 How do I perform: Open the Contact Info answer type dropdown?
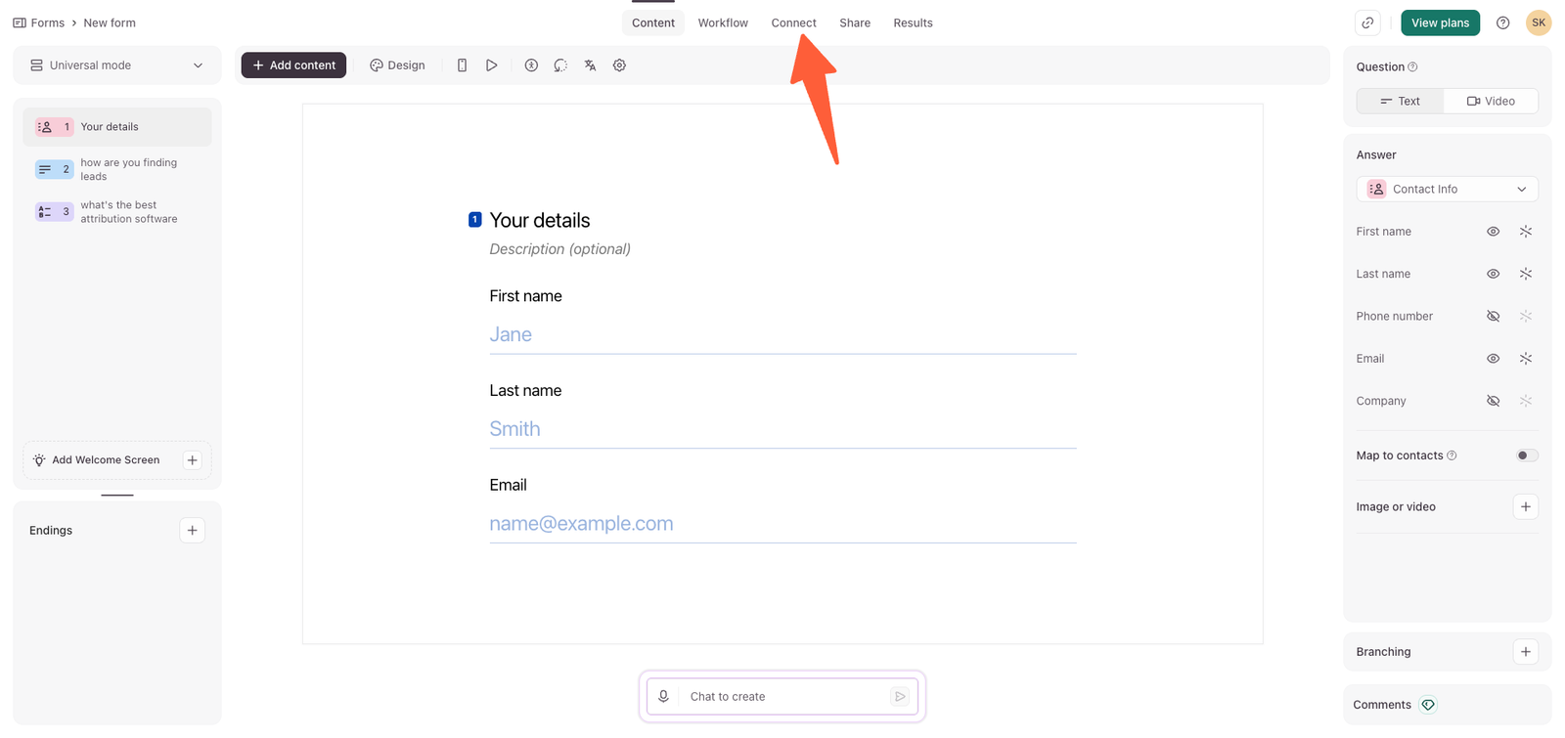click(1447, 189)
